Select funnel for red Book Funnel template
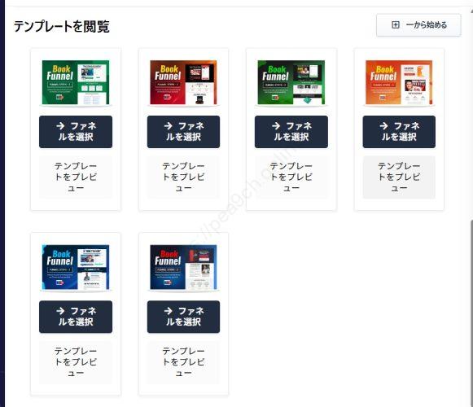 coord(183,132)
